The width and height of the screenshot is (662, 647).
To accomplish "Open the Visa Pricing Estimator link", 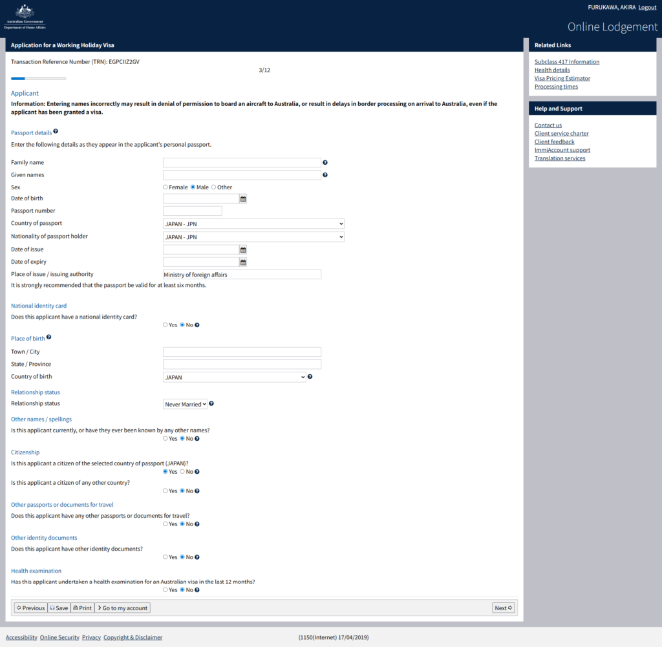I will (562, 78).
